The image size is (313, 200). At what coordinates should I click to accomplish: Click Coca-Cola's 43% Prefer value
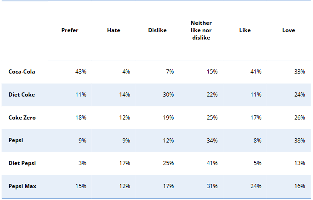[81, 72]
